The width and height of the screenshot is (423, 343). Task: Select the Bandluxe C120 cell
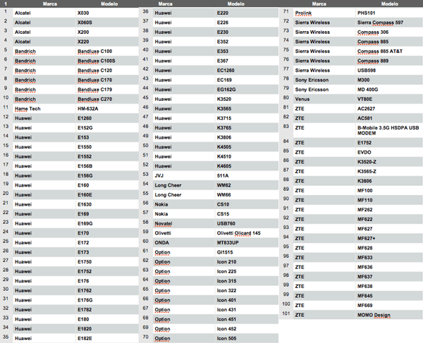[x=107, y=70]
